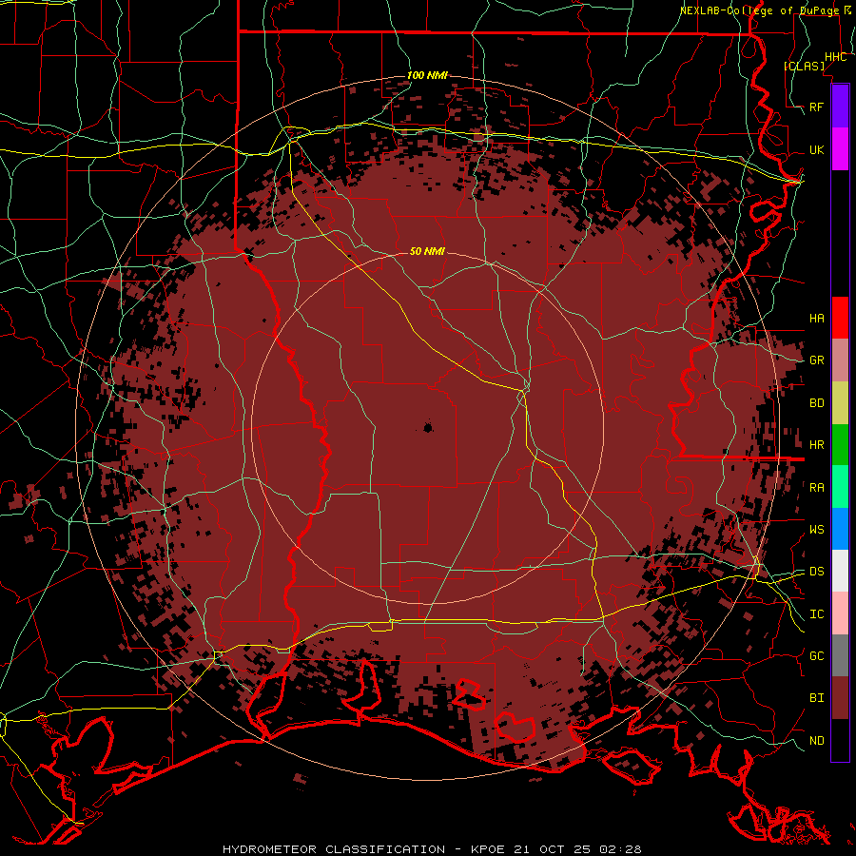Click the 'DS' legend label
Image resolution: width=856 pixels, height=856 pixels.
tap(817, 572)
